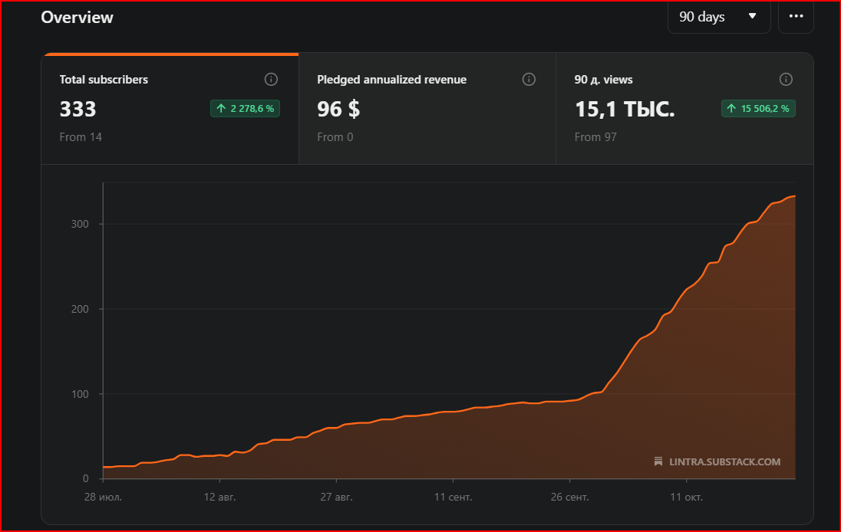Click the 11 сент. axis label
The image size is (841, 532).
(453, 498)
